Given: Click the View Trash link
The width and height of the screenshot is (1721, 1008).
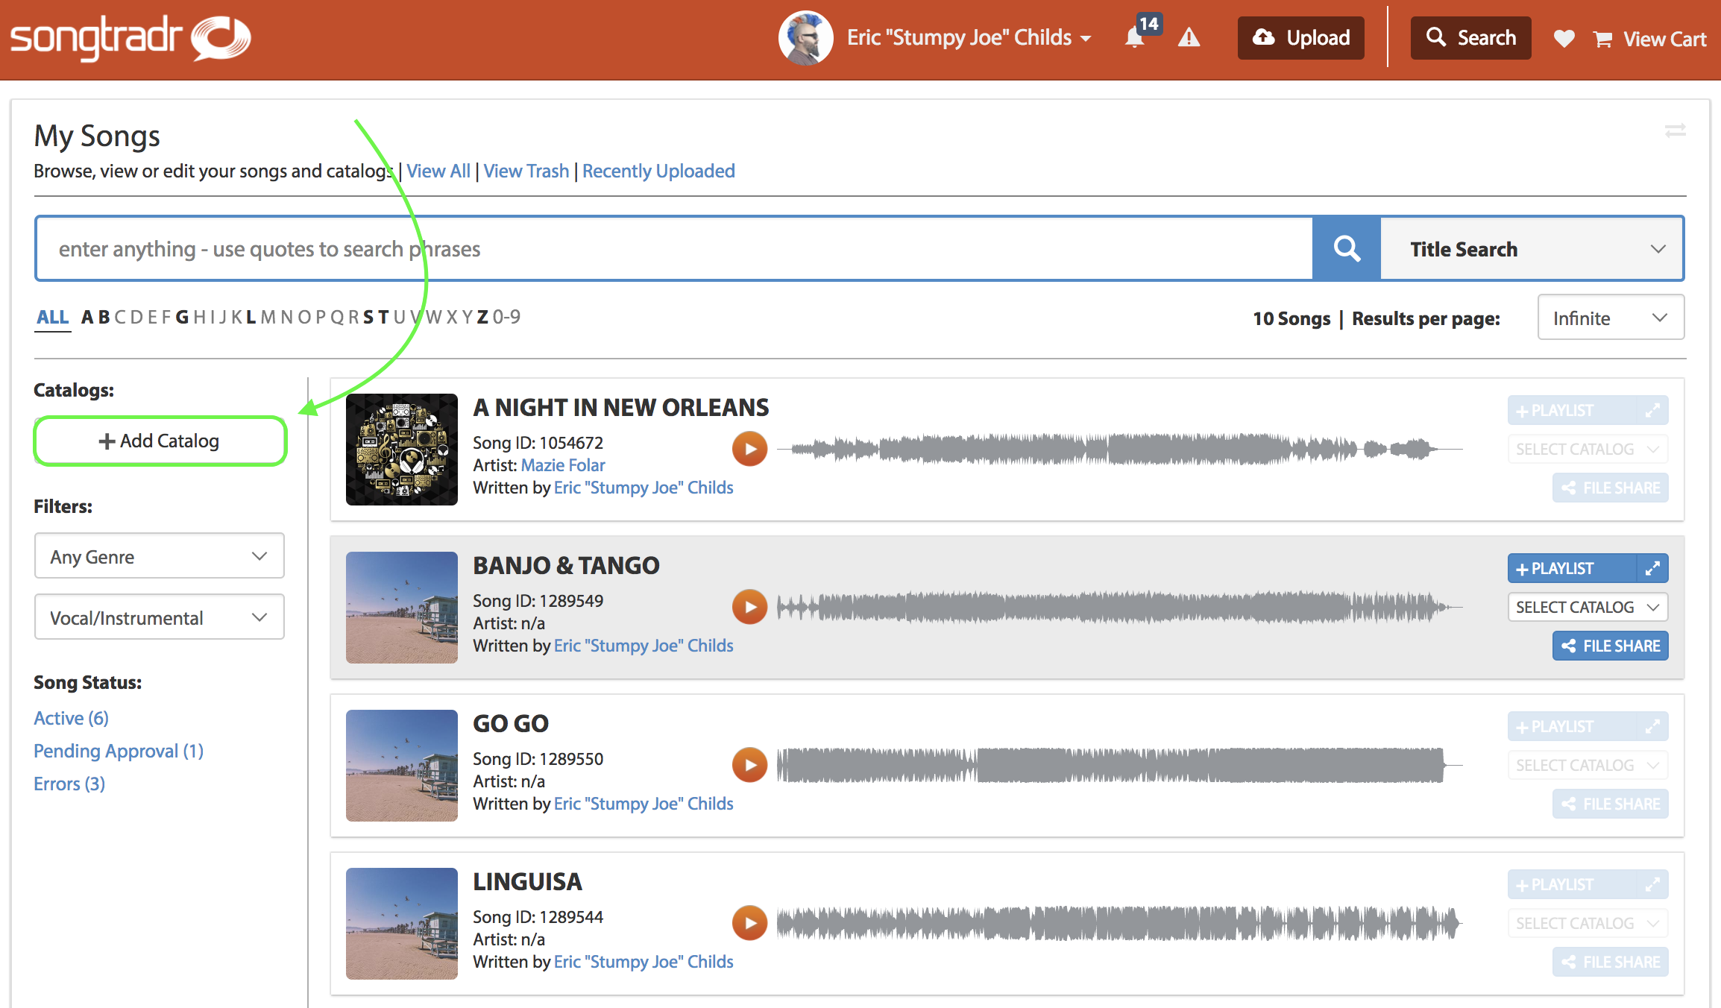Looking at the screenshot, I should (526, 171).
